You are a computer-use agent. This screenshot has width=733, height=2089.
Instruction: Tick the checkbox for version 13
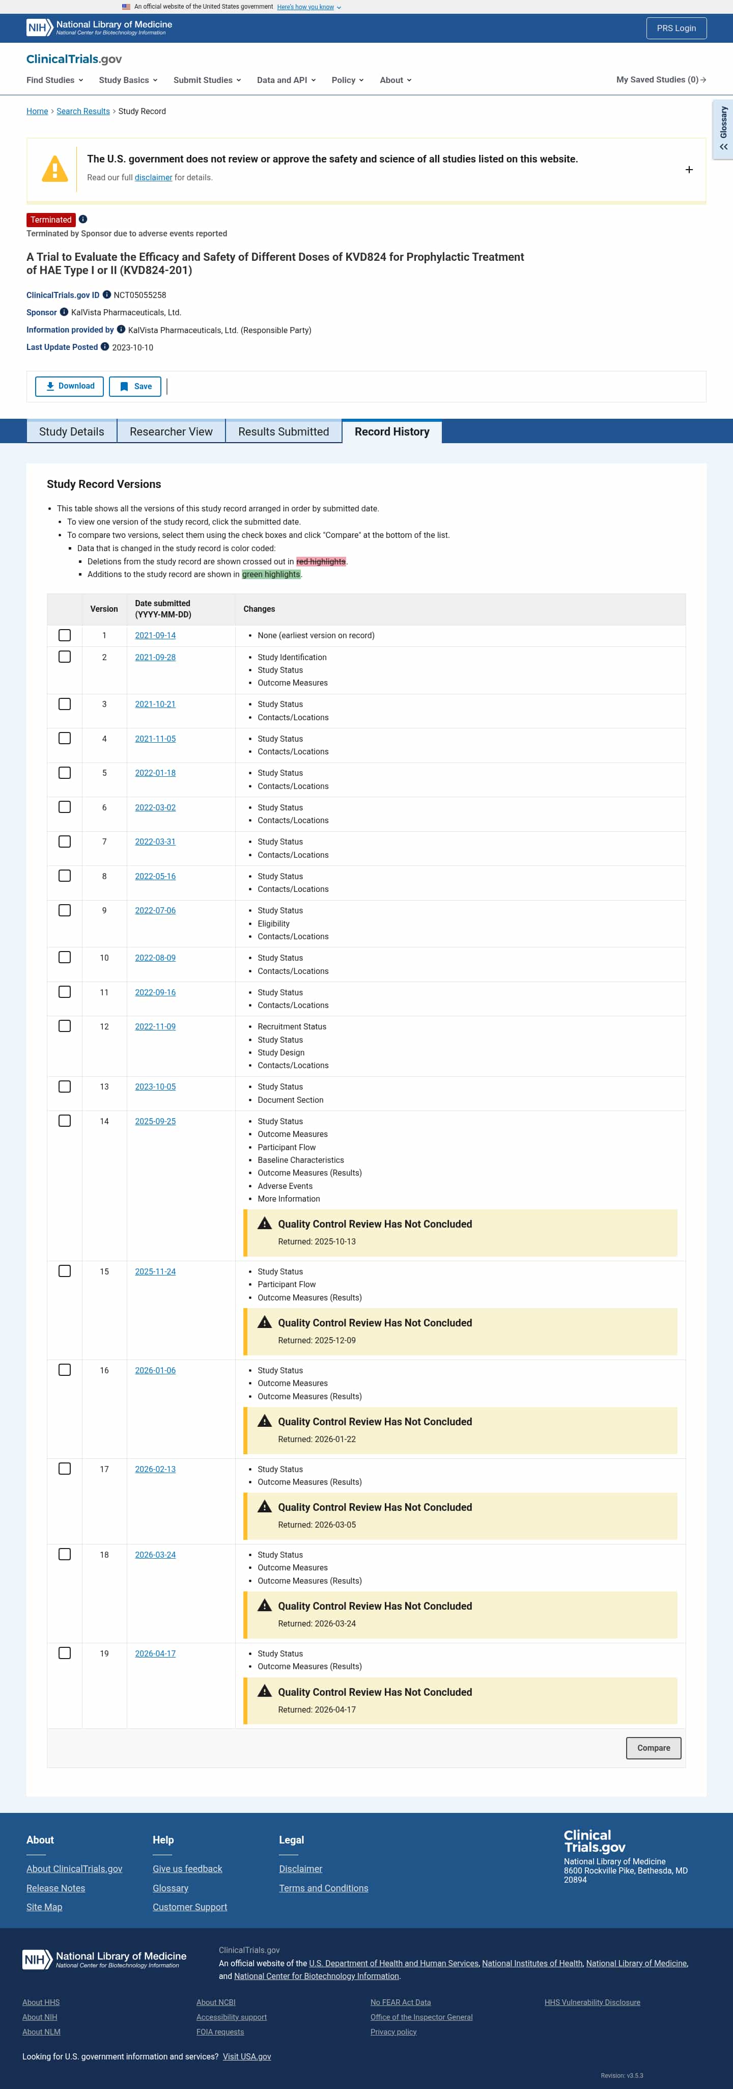(65, 1087)
